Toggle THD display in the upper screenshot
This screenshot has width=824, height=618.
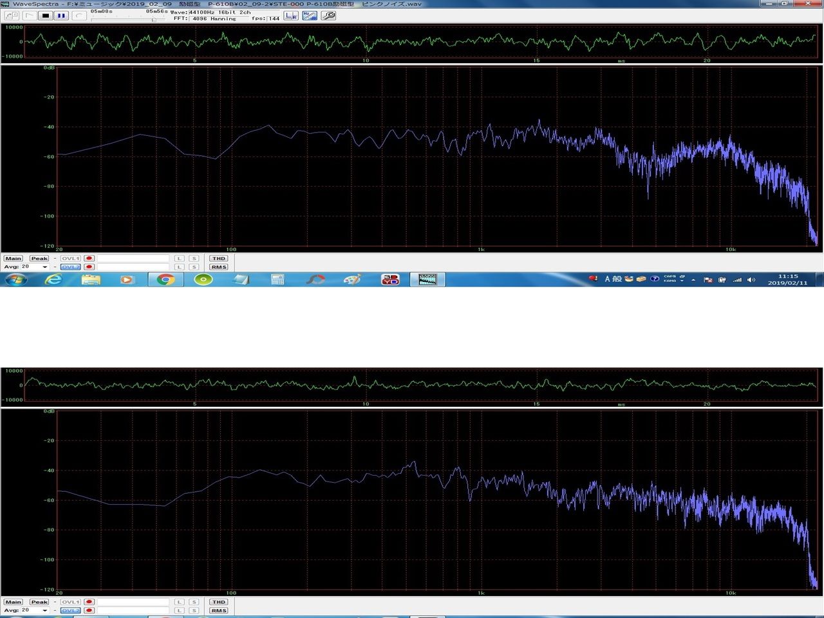(219, 259)
